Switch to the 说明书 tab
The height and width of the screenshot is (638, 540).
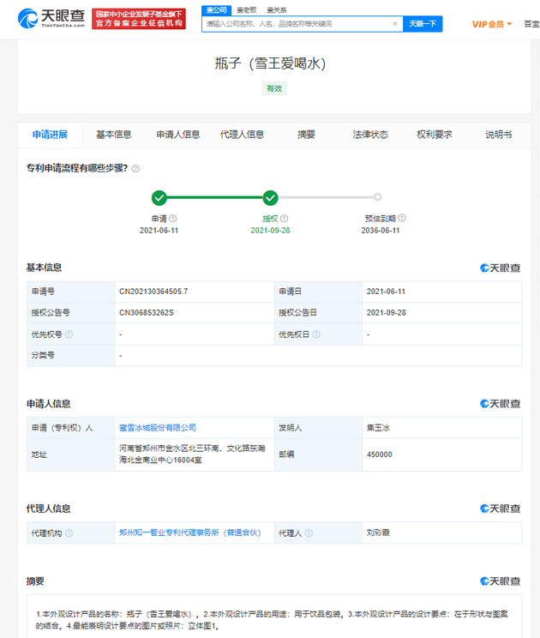tap(499, 135)
